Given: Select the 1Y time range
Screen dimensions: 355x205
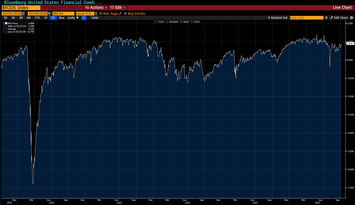Looking at the screenshot, I should tap(45, 18).
